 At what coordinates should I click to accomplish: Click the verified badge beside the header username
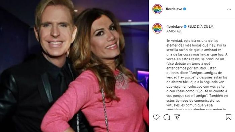pos(185,9)
